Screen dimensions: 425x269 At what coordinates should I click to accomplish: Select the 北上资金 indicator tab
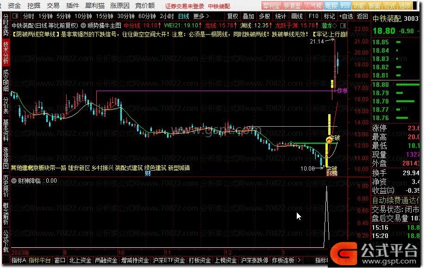(x=80, y=260)
